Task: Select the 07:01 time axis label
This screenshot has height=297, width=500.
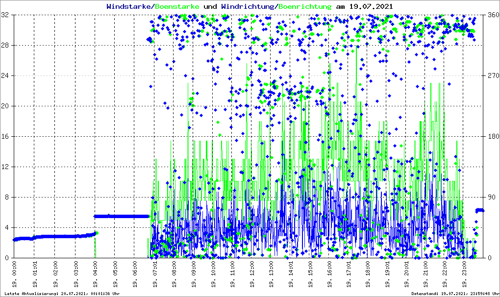Action: (x=154, y=273)
